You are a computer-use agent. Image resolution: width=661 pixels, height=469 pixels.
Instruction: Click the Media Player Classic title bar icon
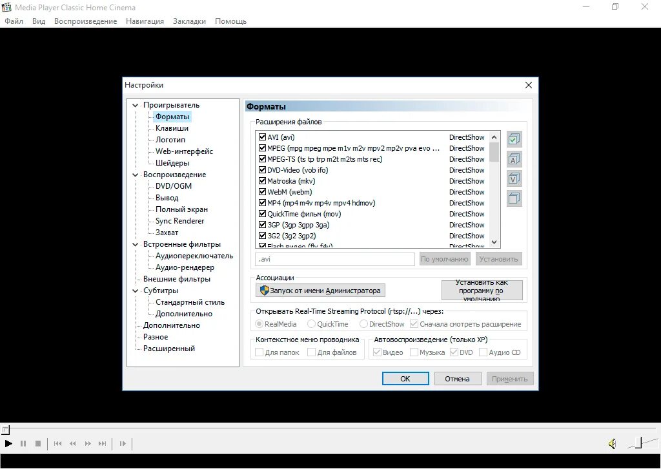(6, 7)
